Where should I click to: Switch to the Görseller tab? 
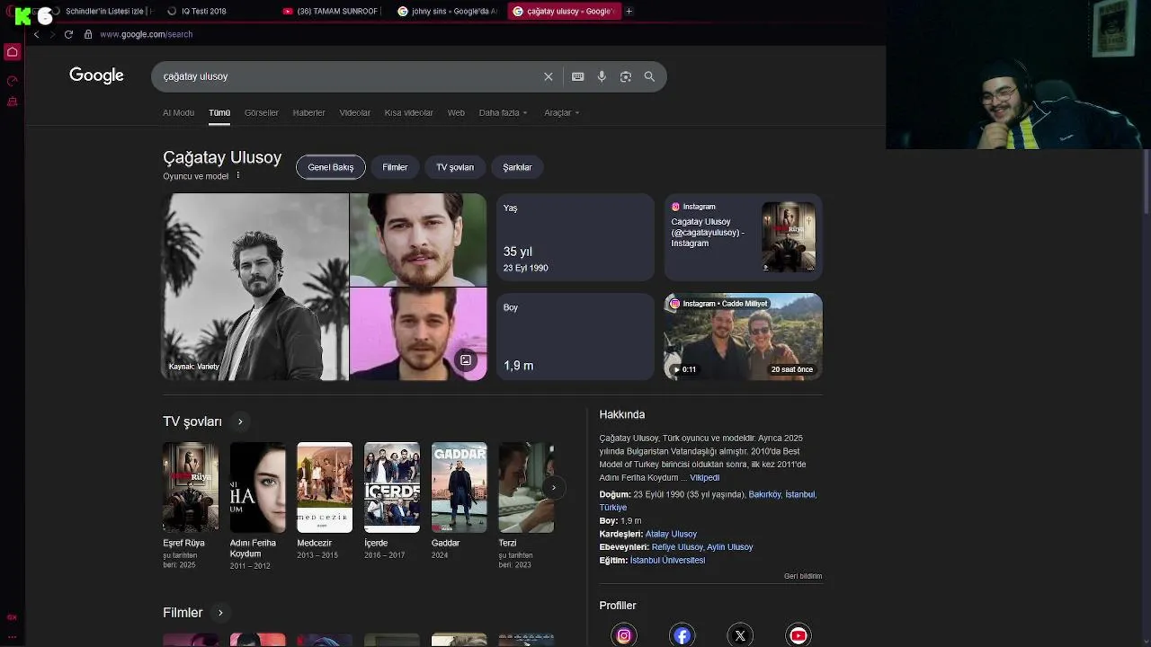(x=262, y=112)
